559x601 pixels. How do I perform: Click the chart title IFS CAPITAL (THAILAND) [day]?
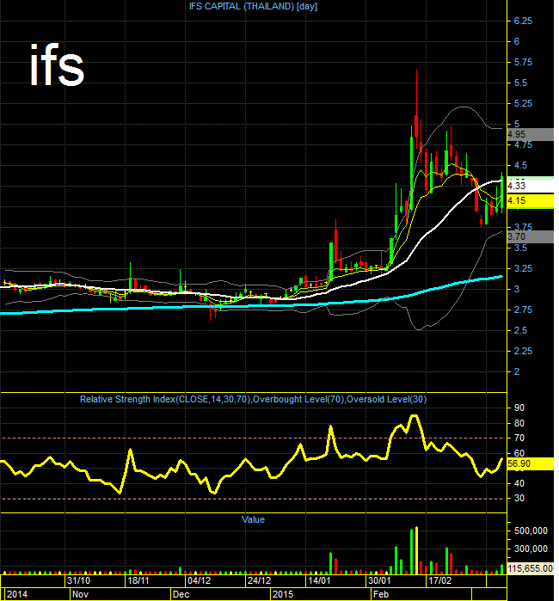tap(253, 7)
